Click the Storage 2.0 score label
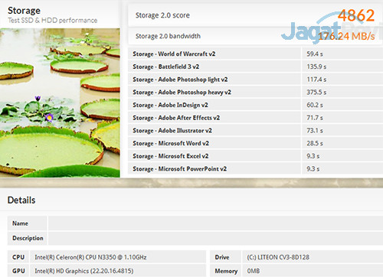383x277 pixels. (162, 15)
